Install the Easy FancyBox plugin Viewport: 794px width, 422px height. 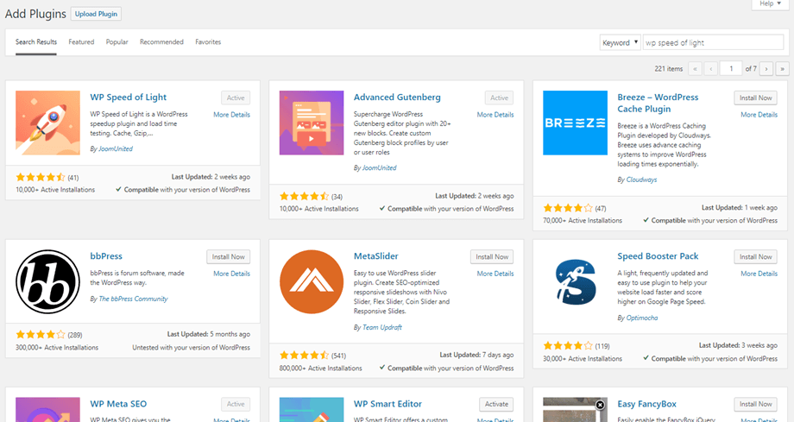click(755, 404)
